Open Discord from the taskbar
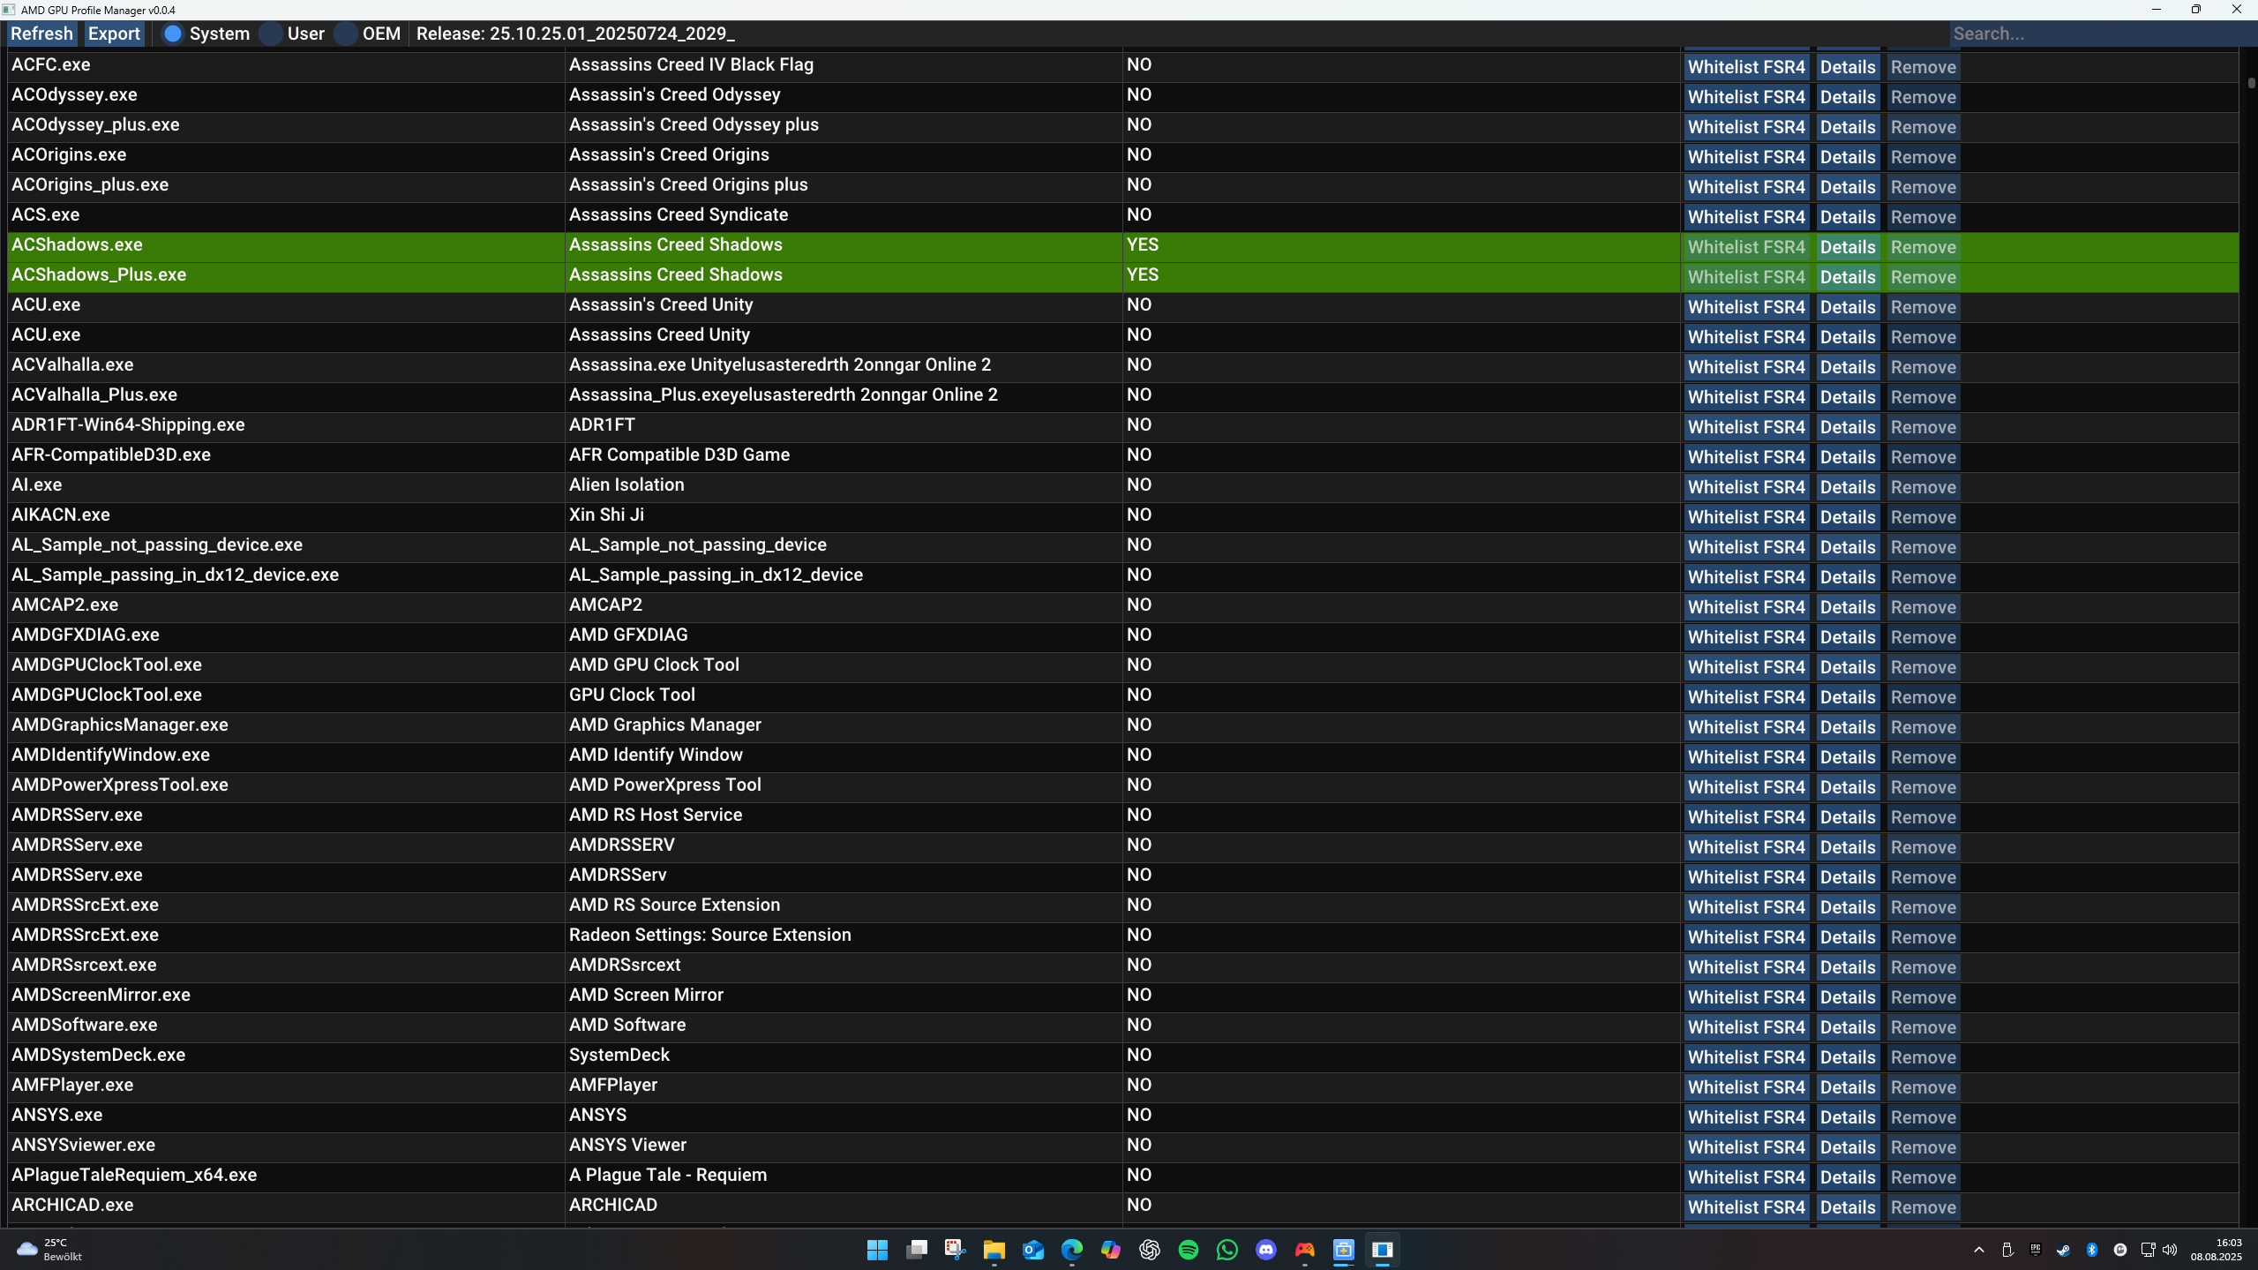The width and height of the screenshot is (2258, 1270). click(1265, 1250)
